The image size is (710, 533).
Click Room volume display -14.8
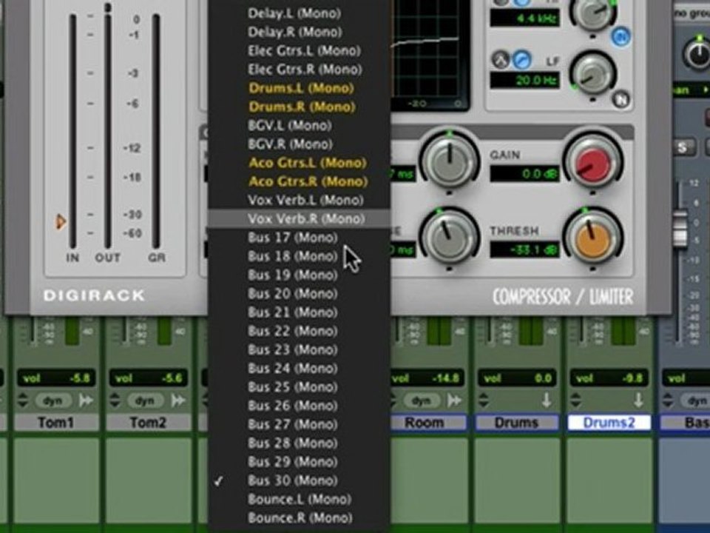point(426,378)
